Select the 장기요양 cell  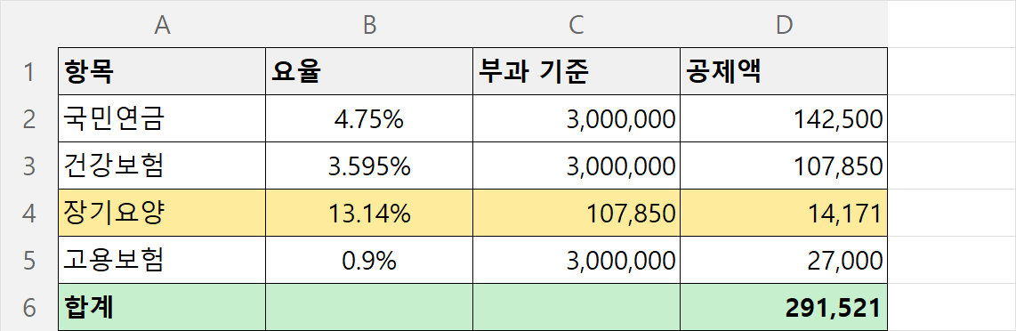click(162, 214)
